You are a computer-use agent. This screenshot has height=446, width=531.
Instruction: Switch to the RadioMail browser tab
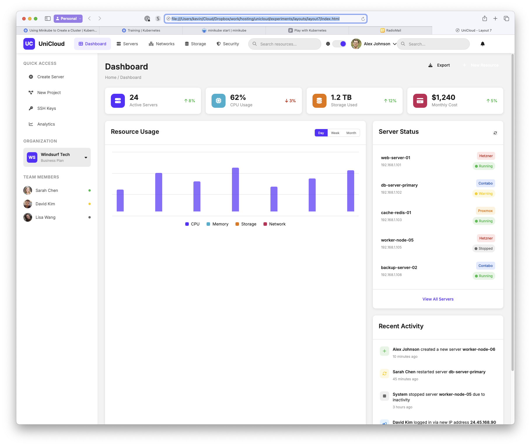coord(390,30)
